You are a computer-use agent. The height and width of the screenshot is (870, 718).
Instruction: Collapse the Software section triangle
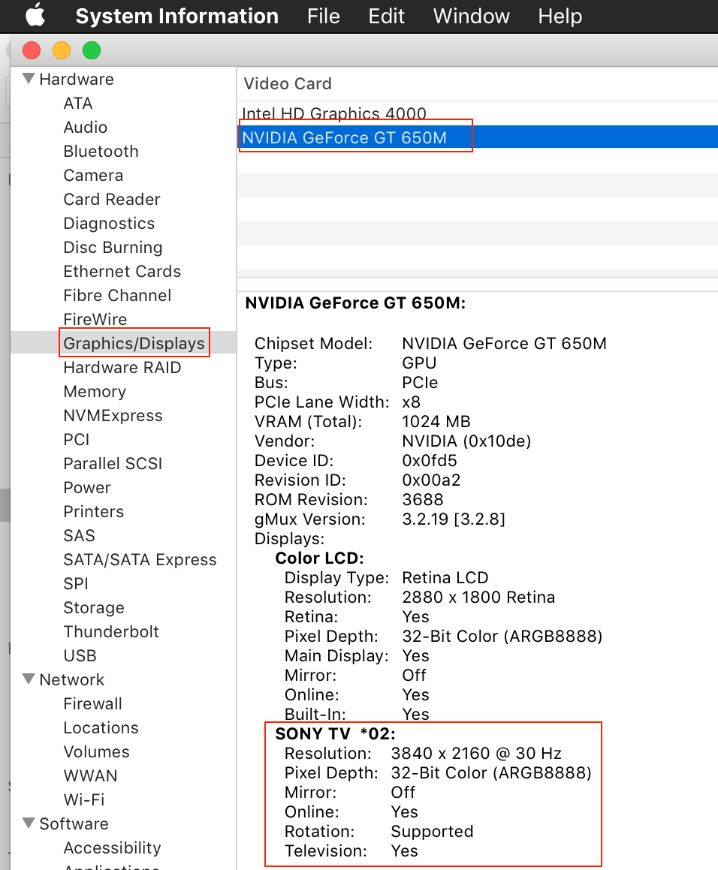point(29,823)
